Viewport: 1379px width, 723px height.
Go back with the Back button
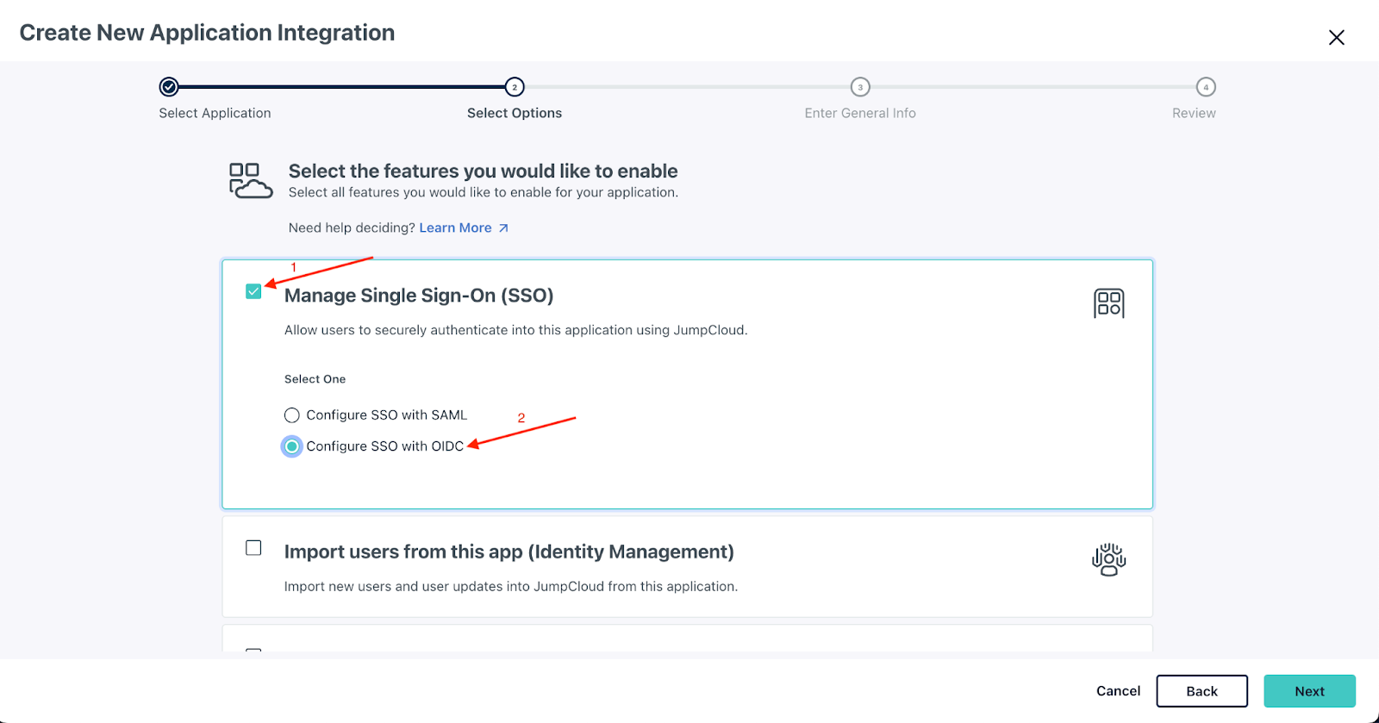(x=1201, y=691)
